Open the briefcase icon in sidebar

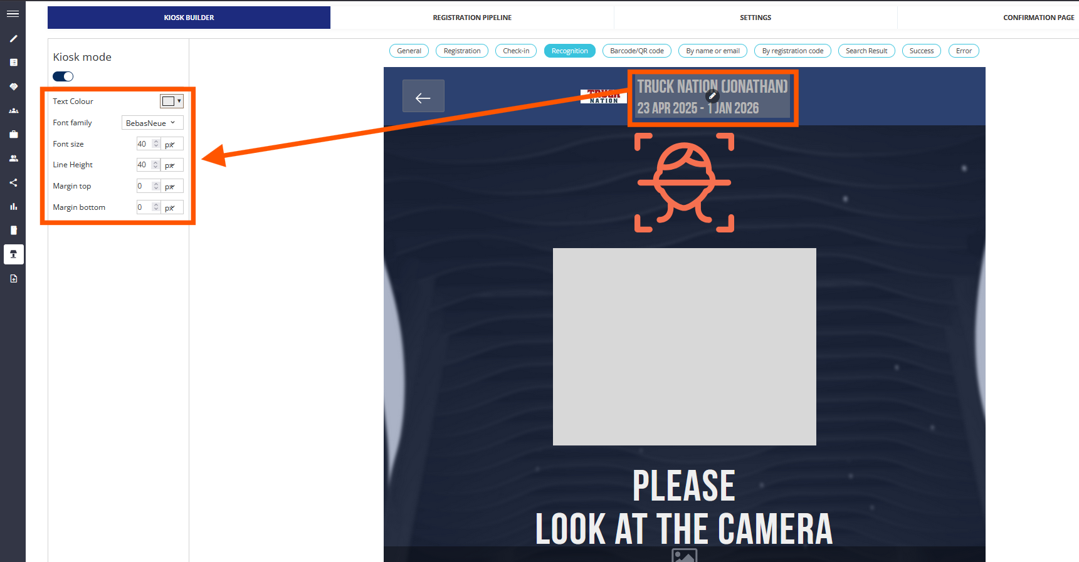(x=13, y=135)
